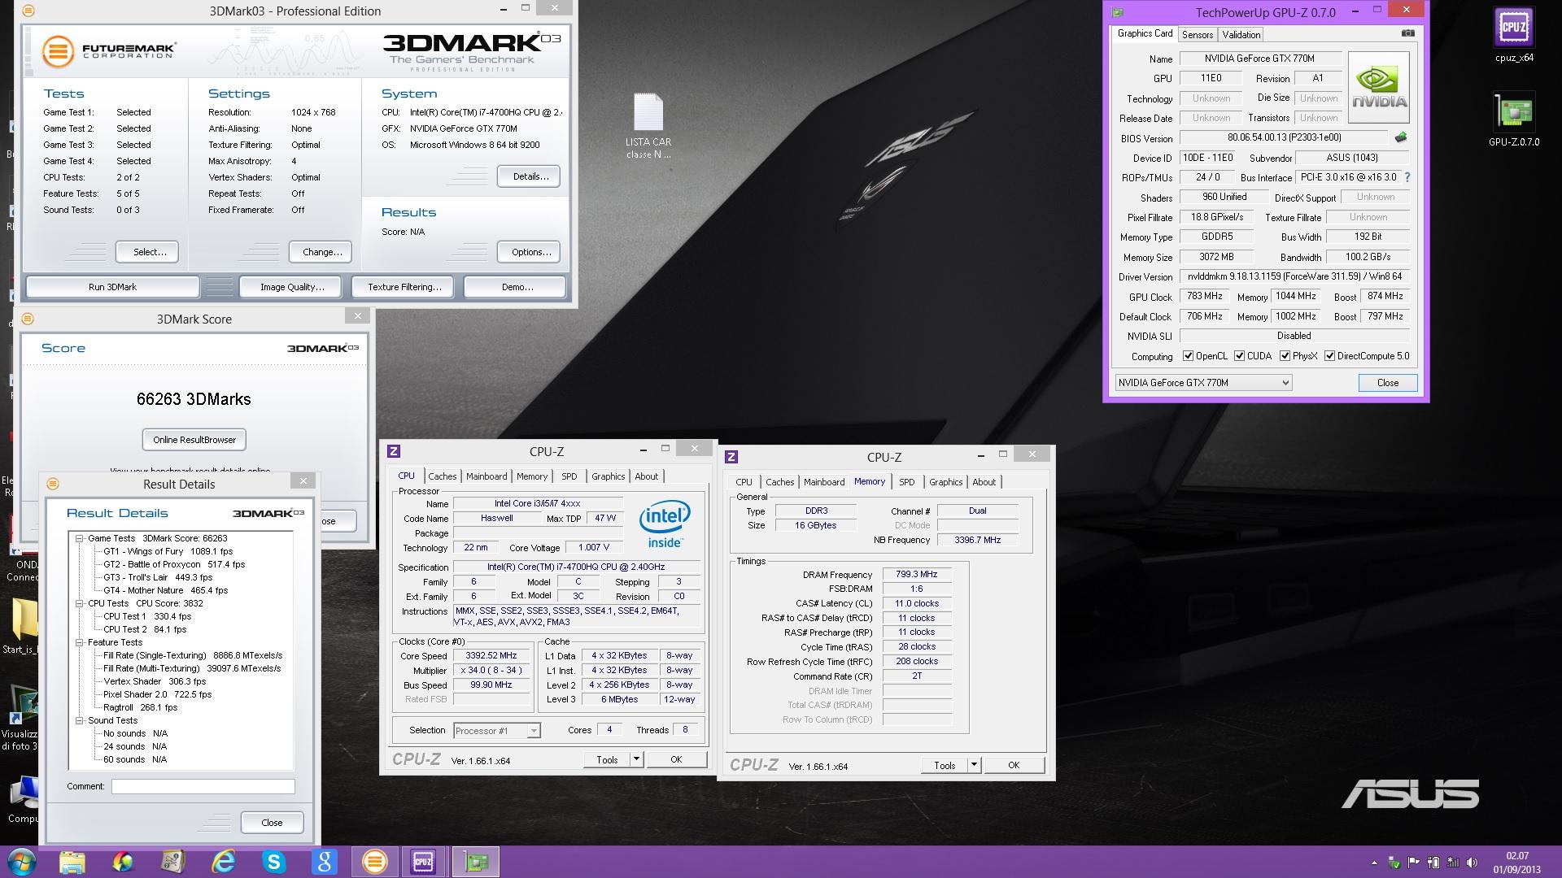Click the Comment input field in Result Details

pos(203,786)
